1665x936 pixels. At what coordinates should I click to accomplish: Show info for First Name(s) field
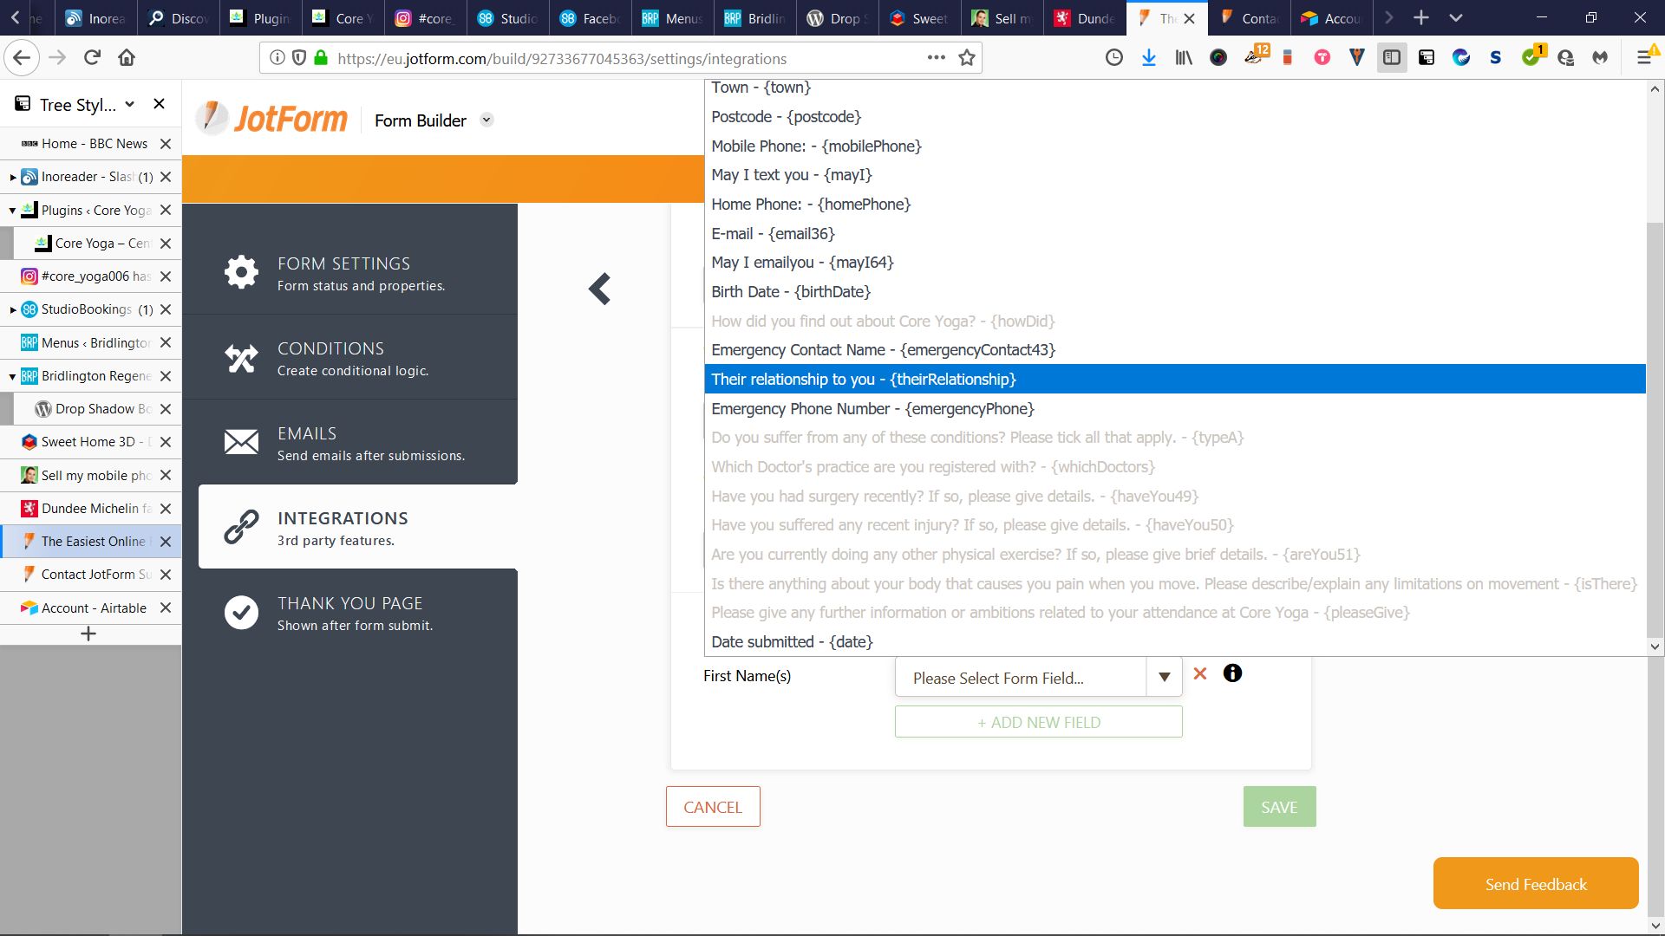[1232, 673]
